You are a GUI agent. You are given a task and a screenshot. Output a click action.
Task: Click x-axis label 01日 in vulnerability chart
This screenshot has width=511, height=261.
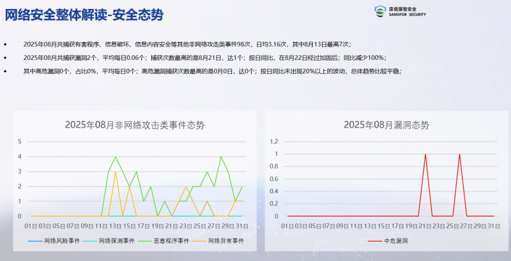click(287, 225)
